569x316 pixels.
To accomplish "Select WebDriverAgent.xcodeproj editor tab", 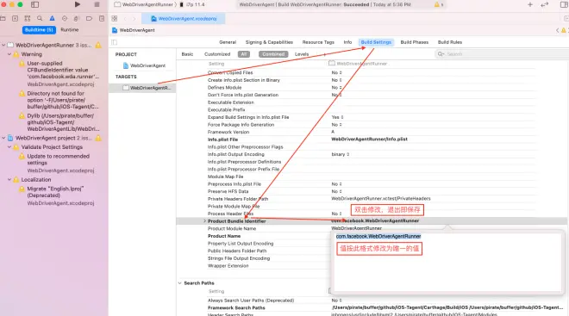I will click(x=184, y=18).
